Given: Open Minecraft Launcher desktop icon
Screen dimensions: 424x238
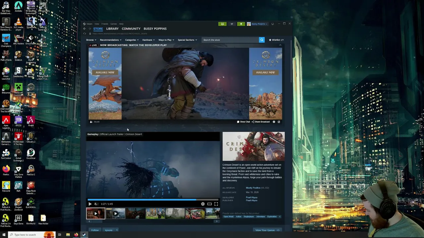Looking at the screenshot, I should click(x=18, y=90).
